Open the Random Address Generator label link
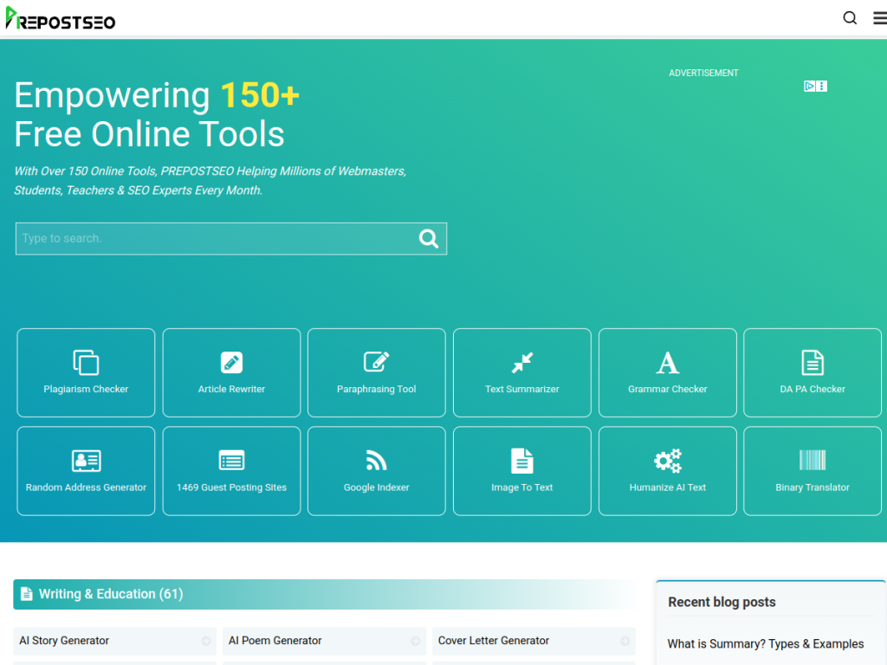Screen dimensions: 887x665 86,487
